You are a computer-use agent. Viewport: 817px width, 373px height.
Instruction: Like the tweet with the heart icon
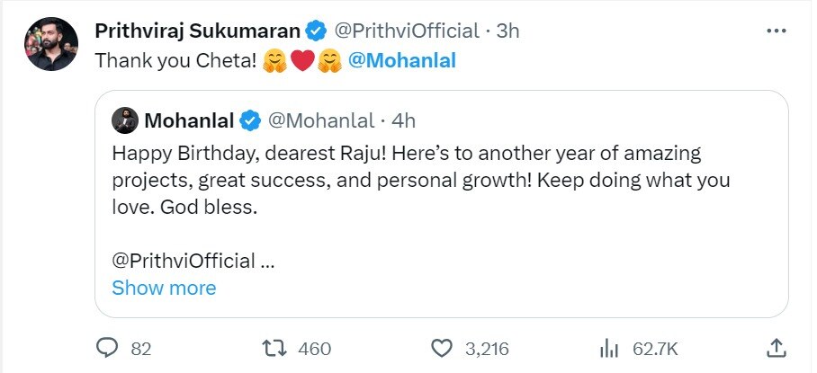coord(441,348)
